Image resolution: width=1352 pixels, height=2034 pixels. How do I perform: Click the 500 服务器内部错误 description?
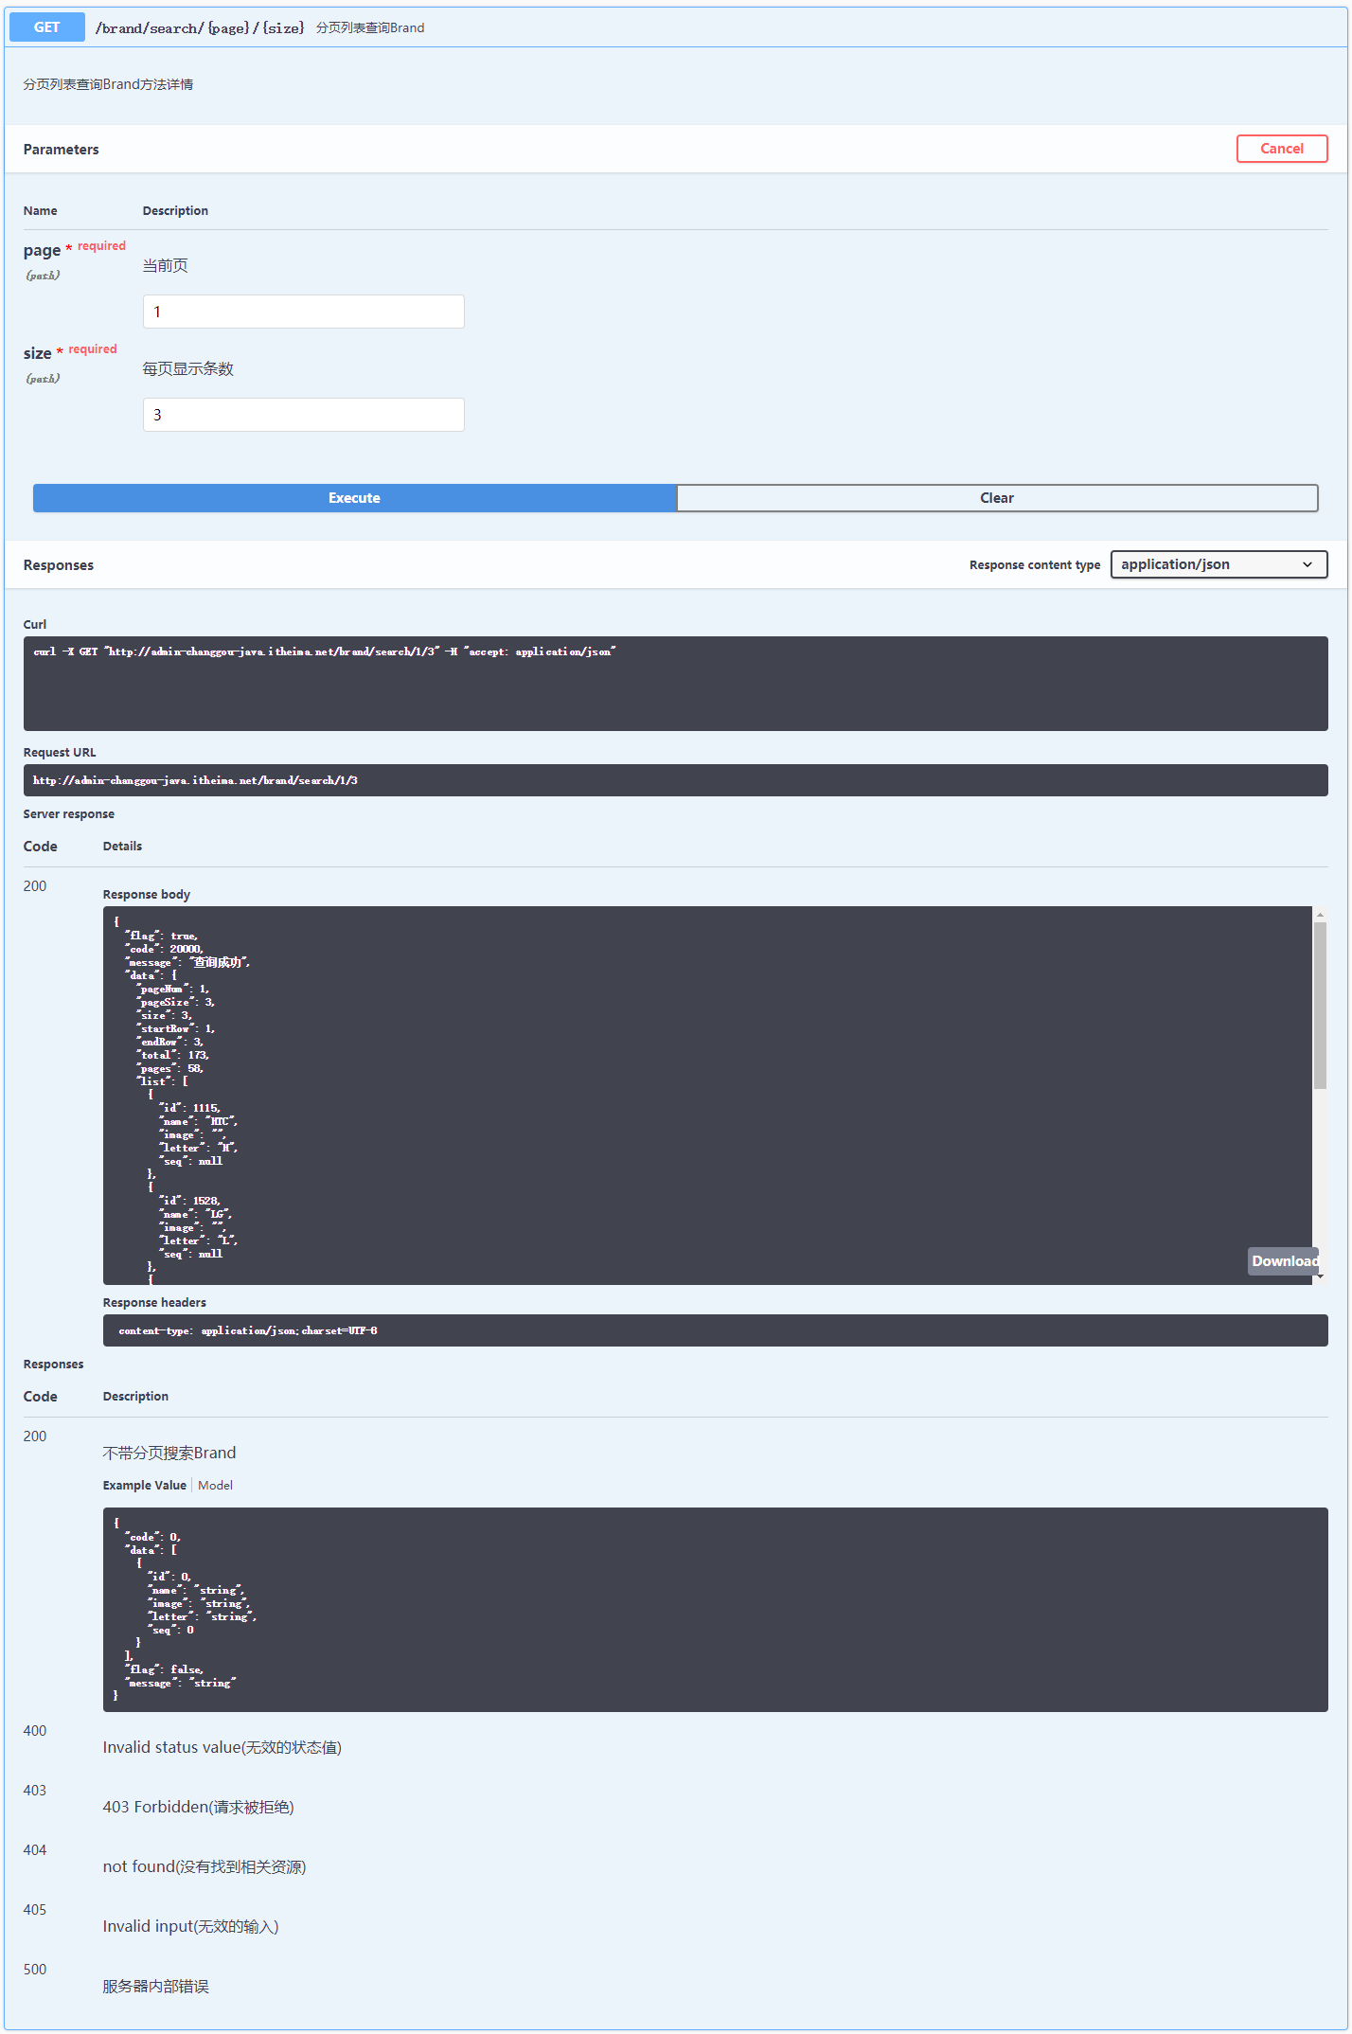(156, 1986)
